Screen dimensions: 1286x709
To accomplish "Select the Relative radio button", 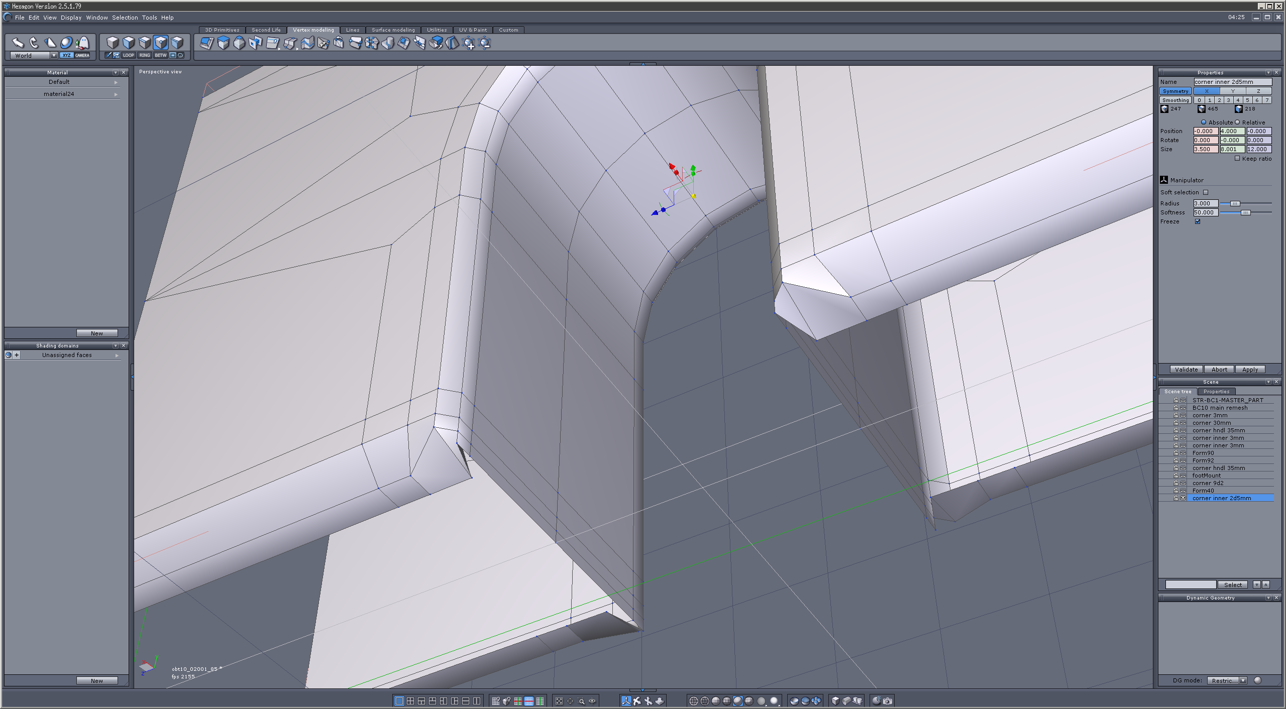I will (1238, 122).
